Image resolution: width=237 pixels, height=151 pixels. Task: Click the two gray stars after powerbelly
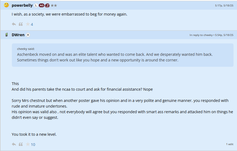point(54,5)
